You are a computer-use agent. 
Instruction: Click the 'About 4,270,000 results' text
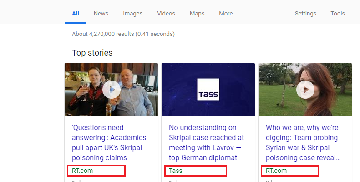click(x=123, y=34)
